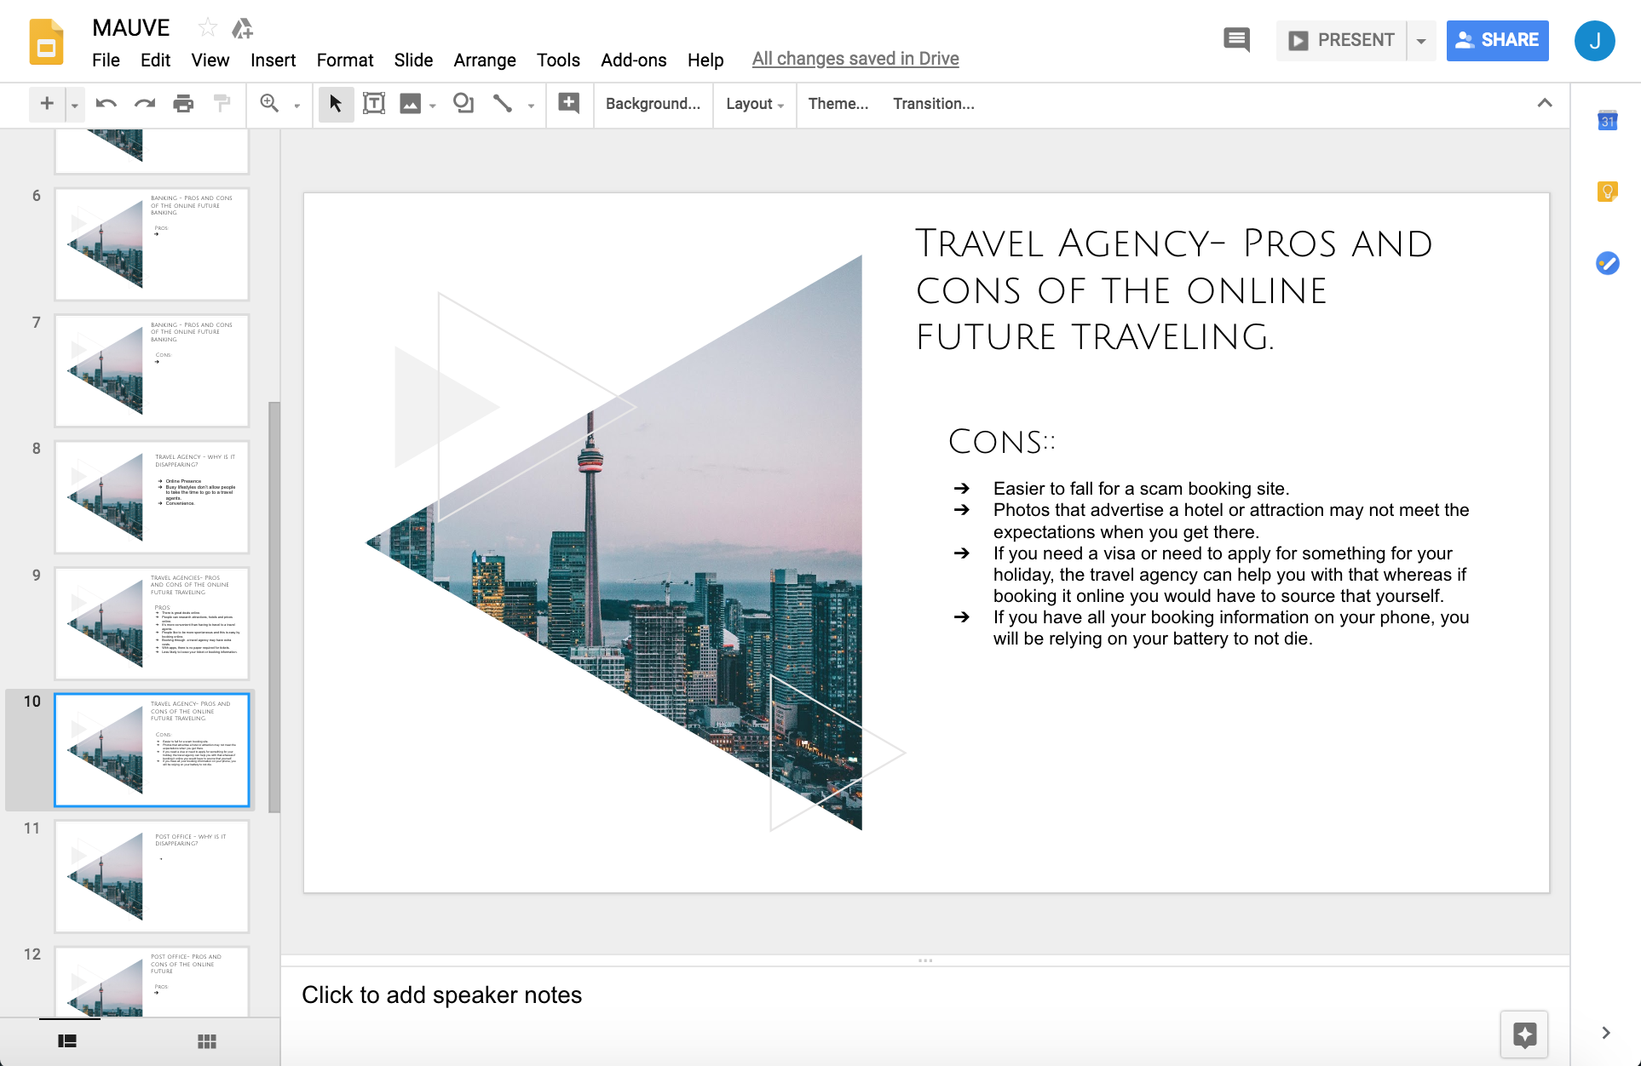1641x1066 pixels.
Task: Open the Present options dropdown arrow
Action: click(x=1421, y=41)
